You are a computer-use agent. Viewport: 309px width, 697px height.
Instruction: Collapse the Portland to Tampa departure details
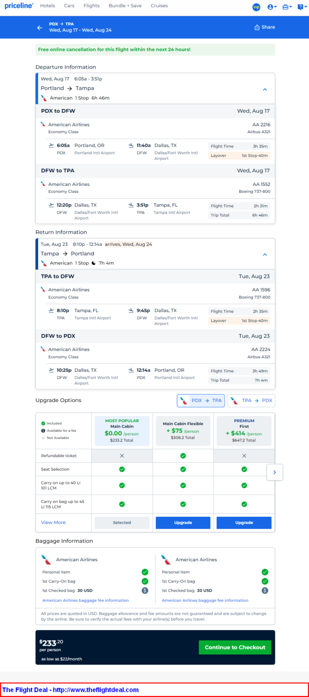click(x=265, y=90)
